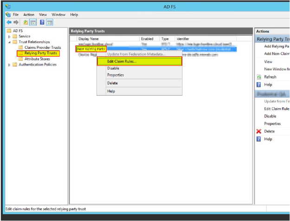Image resolution: width=290 pixels, height=221 pixels.
Task: Click the Back arrow toolbar icon
Action: click(x=9, y=22)
